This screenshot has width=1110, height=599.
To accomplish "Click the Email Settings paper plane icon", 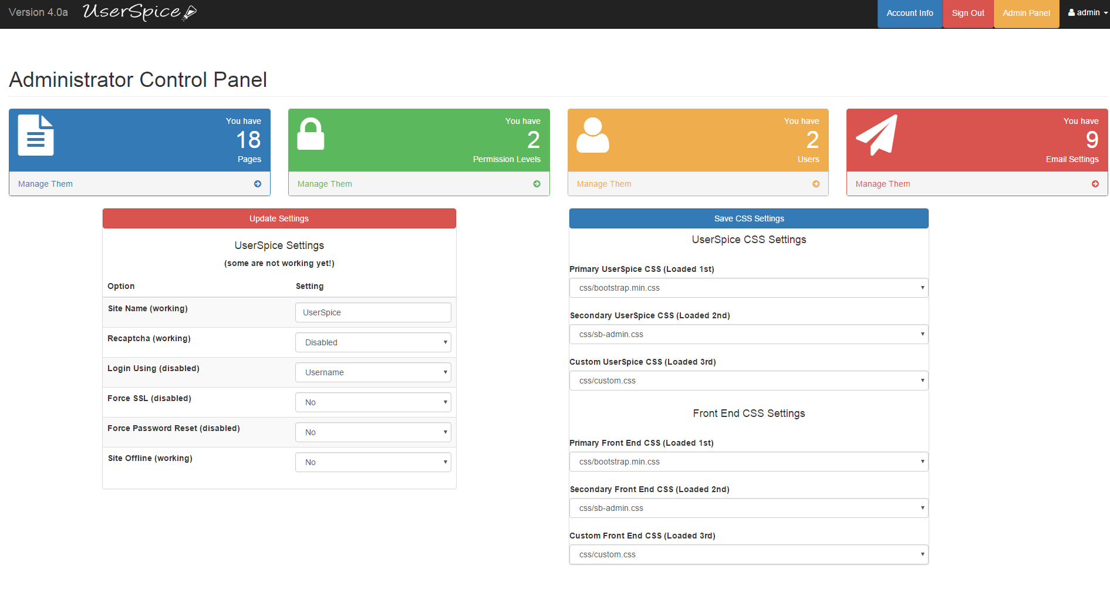I will point(876,135).
